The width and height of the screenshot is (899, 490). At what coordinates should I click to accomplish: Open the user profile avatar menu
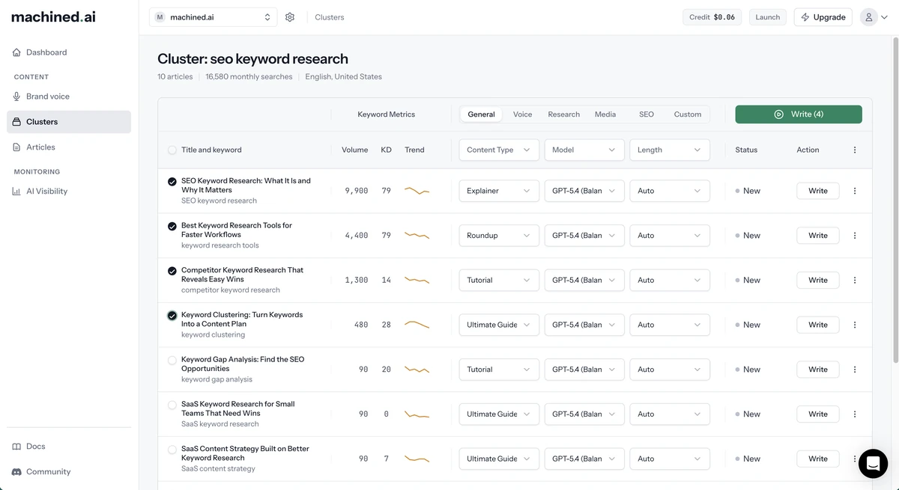coord(874,17)
